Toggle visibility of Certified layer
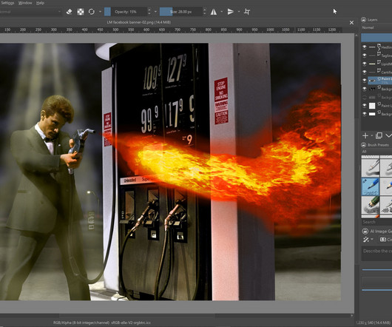 365,72
